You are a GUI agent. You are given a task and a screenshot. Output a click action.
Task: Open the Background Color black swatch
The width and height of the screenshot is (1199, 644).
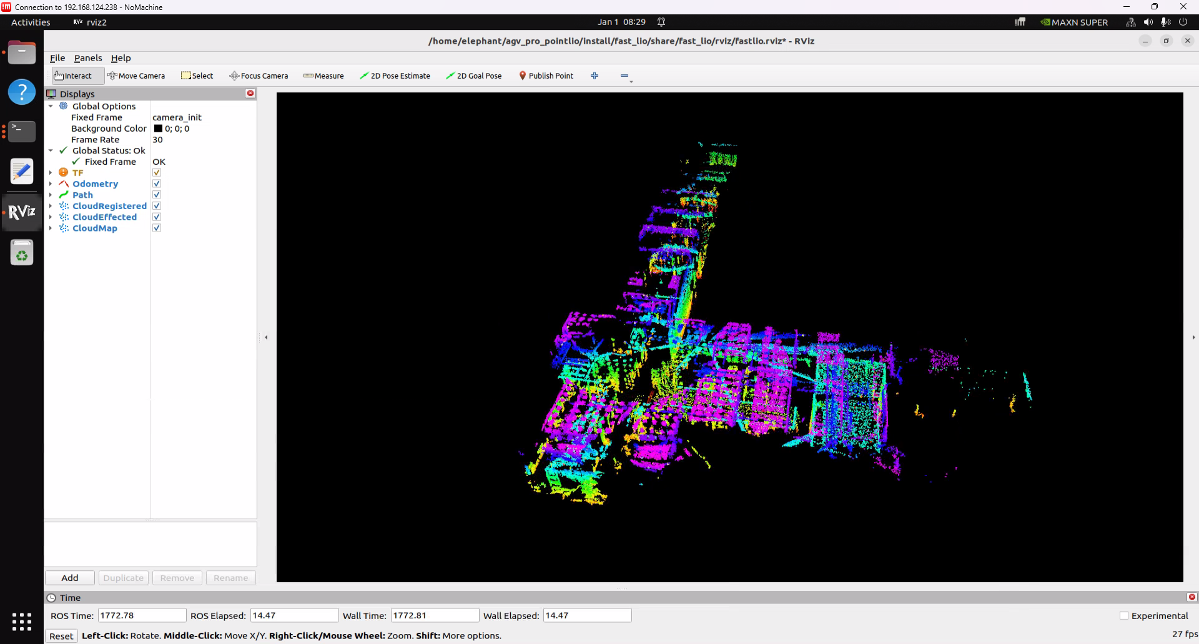point(158,129)
